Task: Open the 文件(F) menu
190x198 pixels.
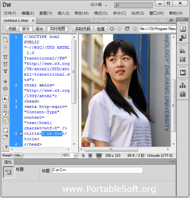Action: [10, 13]
